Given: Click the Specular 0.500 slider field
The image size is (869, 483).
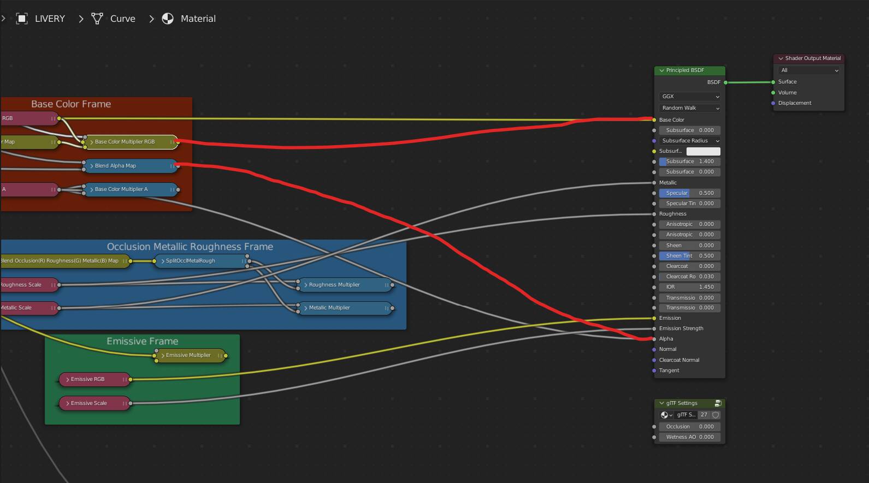Looking at the screenshot, I should tap(689, 193).
